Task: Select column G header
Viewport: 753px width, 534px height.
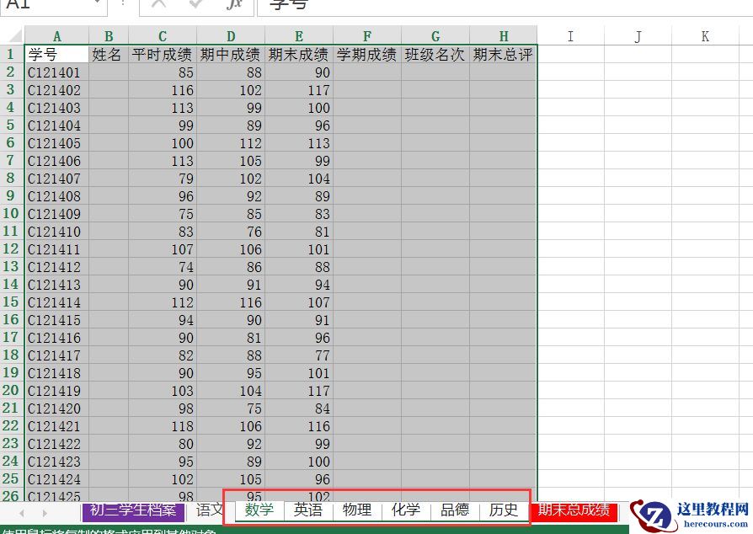Action: [435, 36]
